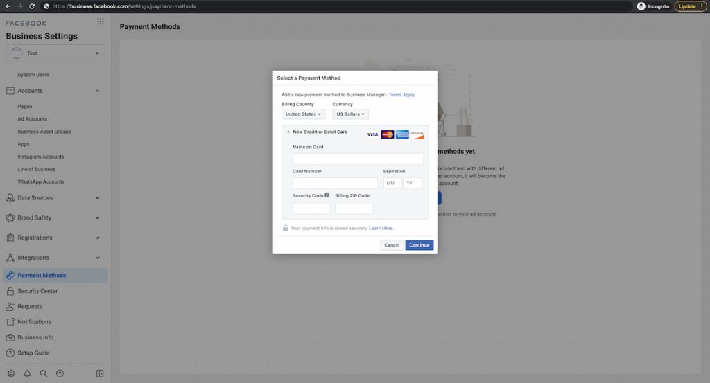Viewport: 710px width, 383px height.
Task: Open the Facebook apps grid menu icon
Action: [101, 21]
